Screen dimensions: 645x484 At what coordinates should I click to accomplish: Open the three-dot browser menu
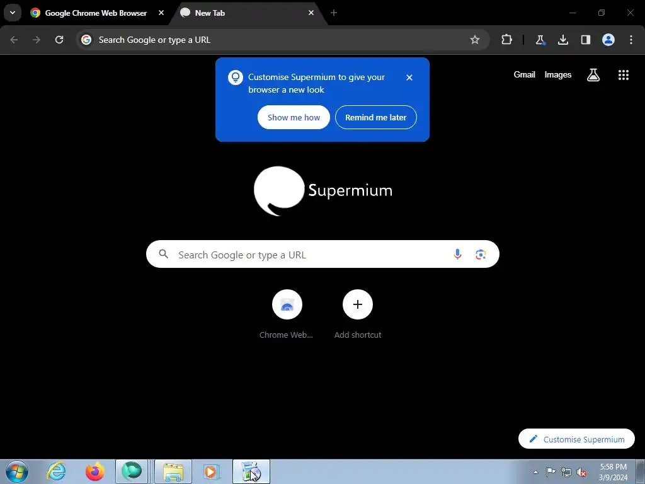[x=631, y=40]
